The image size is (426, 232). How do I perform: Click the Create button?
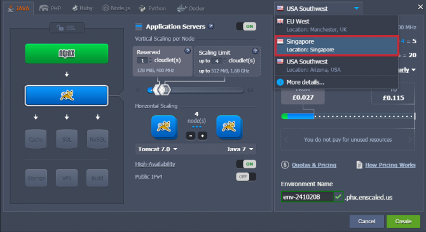[403, 221]
